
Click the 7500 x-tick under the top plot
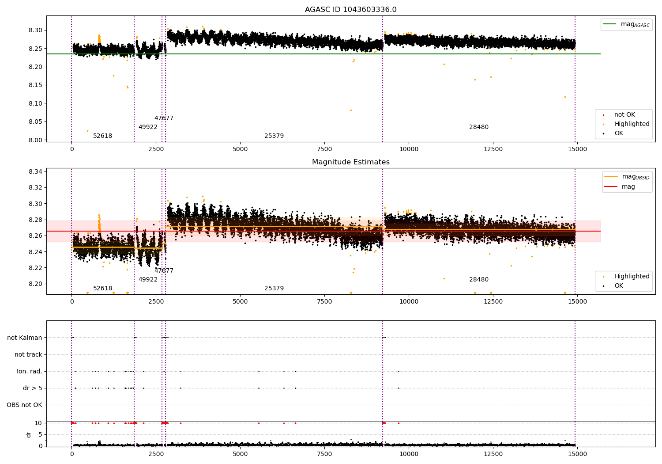tap(324, 149)
